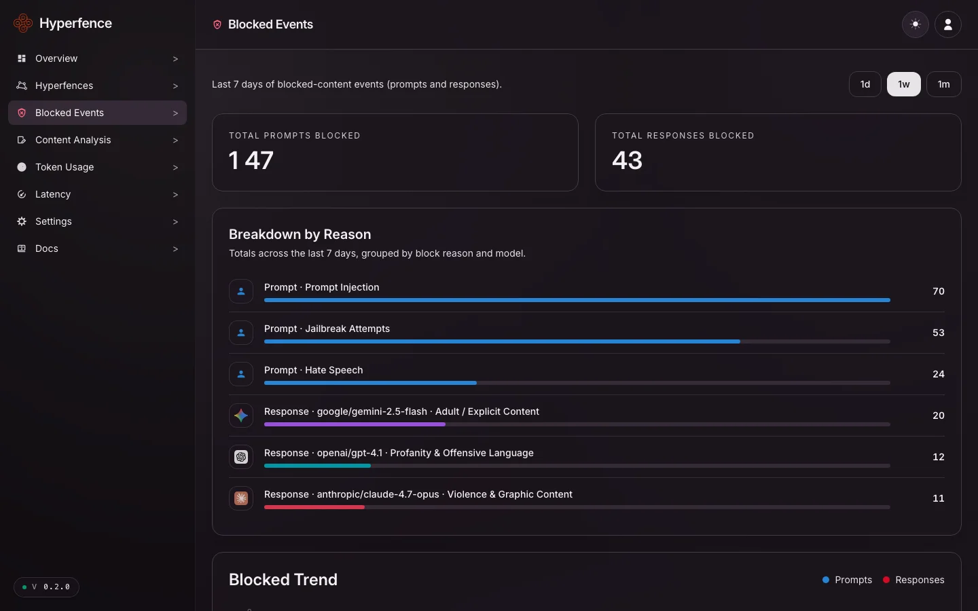
Task: Select the Blocked Events sidebar item
Action: [x=97, y=113]
